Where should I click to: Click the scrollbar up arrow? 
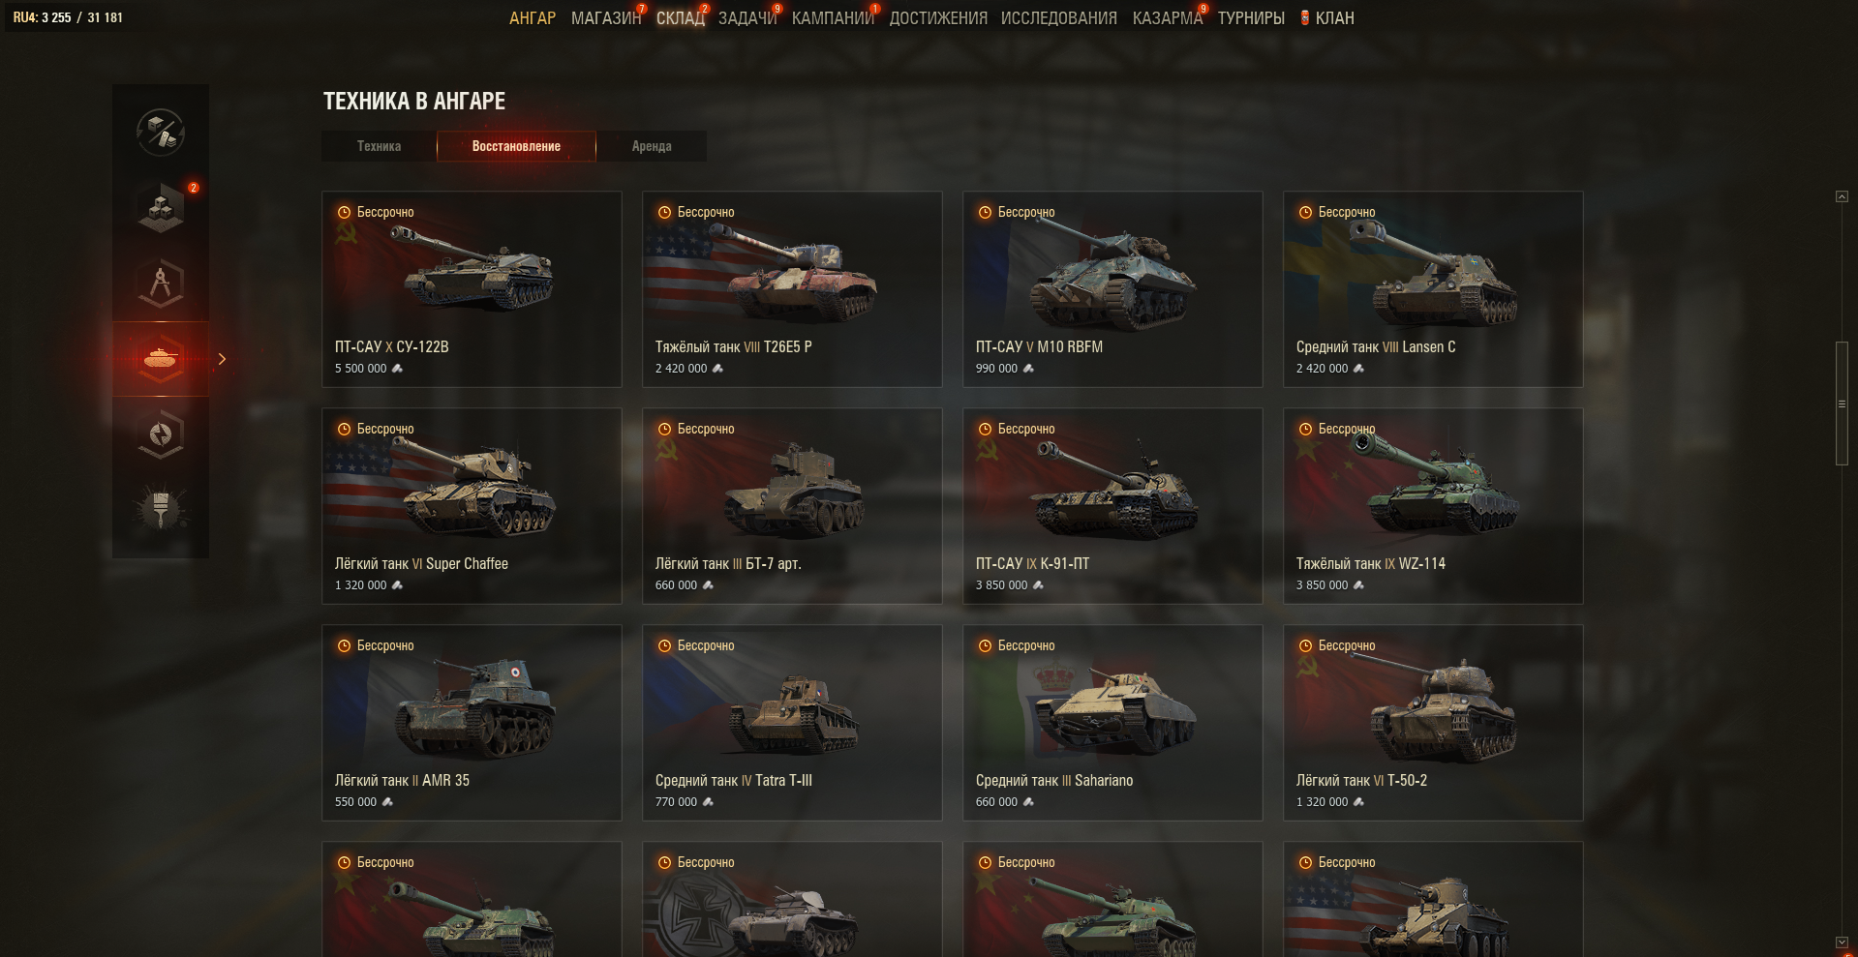pyautogui.click(x=1842, y=196)
